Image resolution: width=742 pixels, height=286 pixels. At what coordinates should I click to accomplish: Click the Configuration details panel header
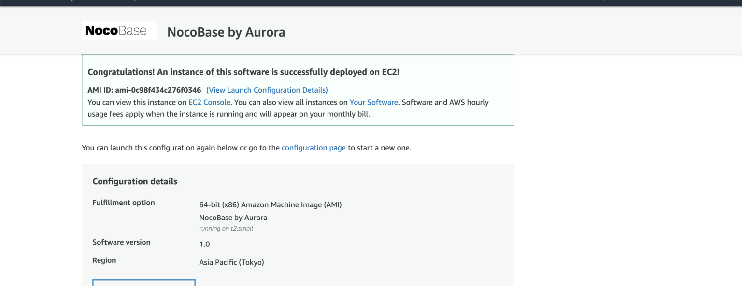135,181
